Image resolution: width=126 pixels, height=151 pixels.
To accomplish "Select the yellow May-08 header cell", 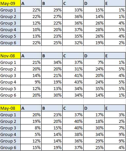I will tap(10, 108).
